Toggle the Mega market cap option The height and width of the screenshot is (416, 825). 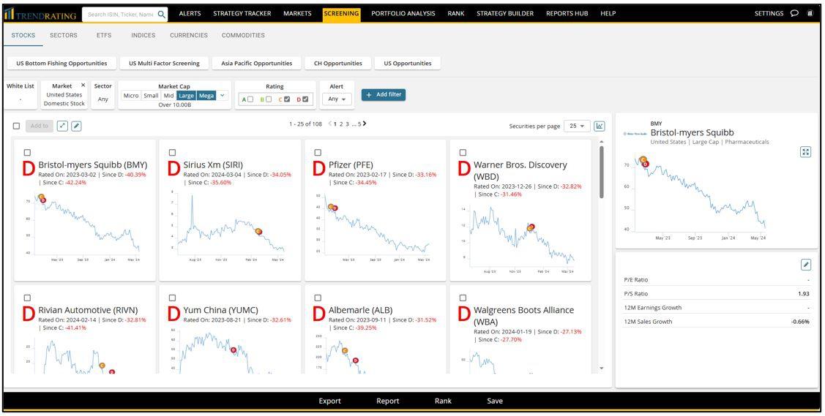coord(206,96)
